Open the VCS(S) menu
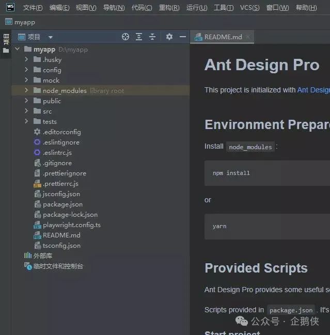The height and width of the screenshot is (335, 330). [249, 8]
